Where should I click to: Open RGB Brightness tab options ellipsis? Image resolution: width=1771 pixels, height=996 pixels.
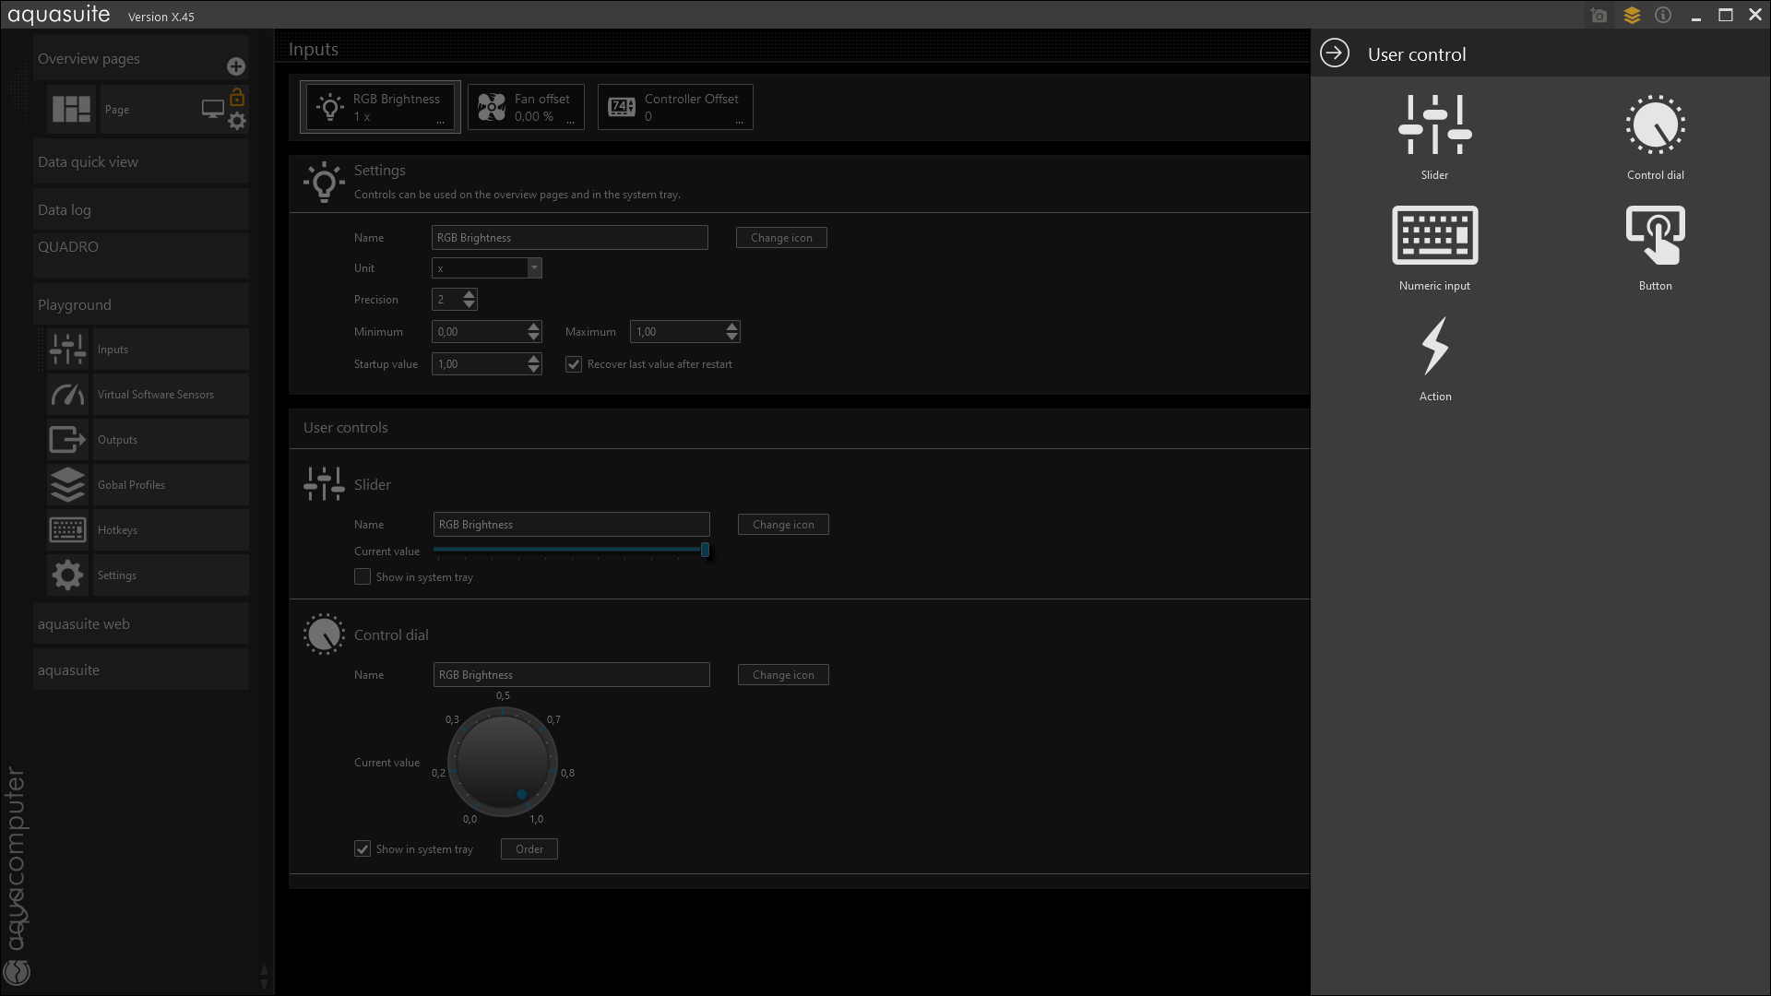[440, 122]
